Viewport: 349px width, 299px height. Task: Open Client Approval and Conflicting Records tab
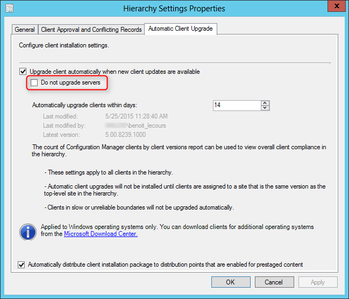point(91,30)
